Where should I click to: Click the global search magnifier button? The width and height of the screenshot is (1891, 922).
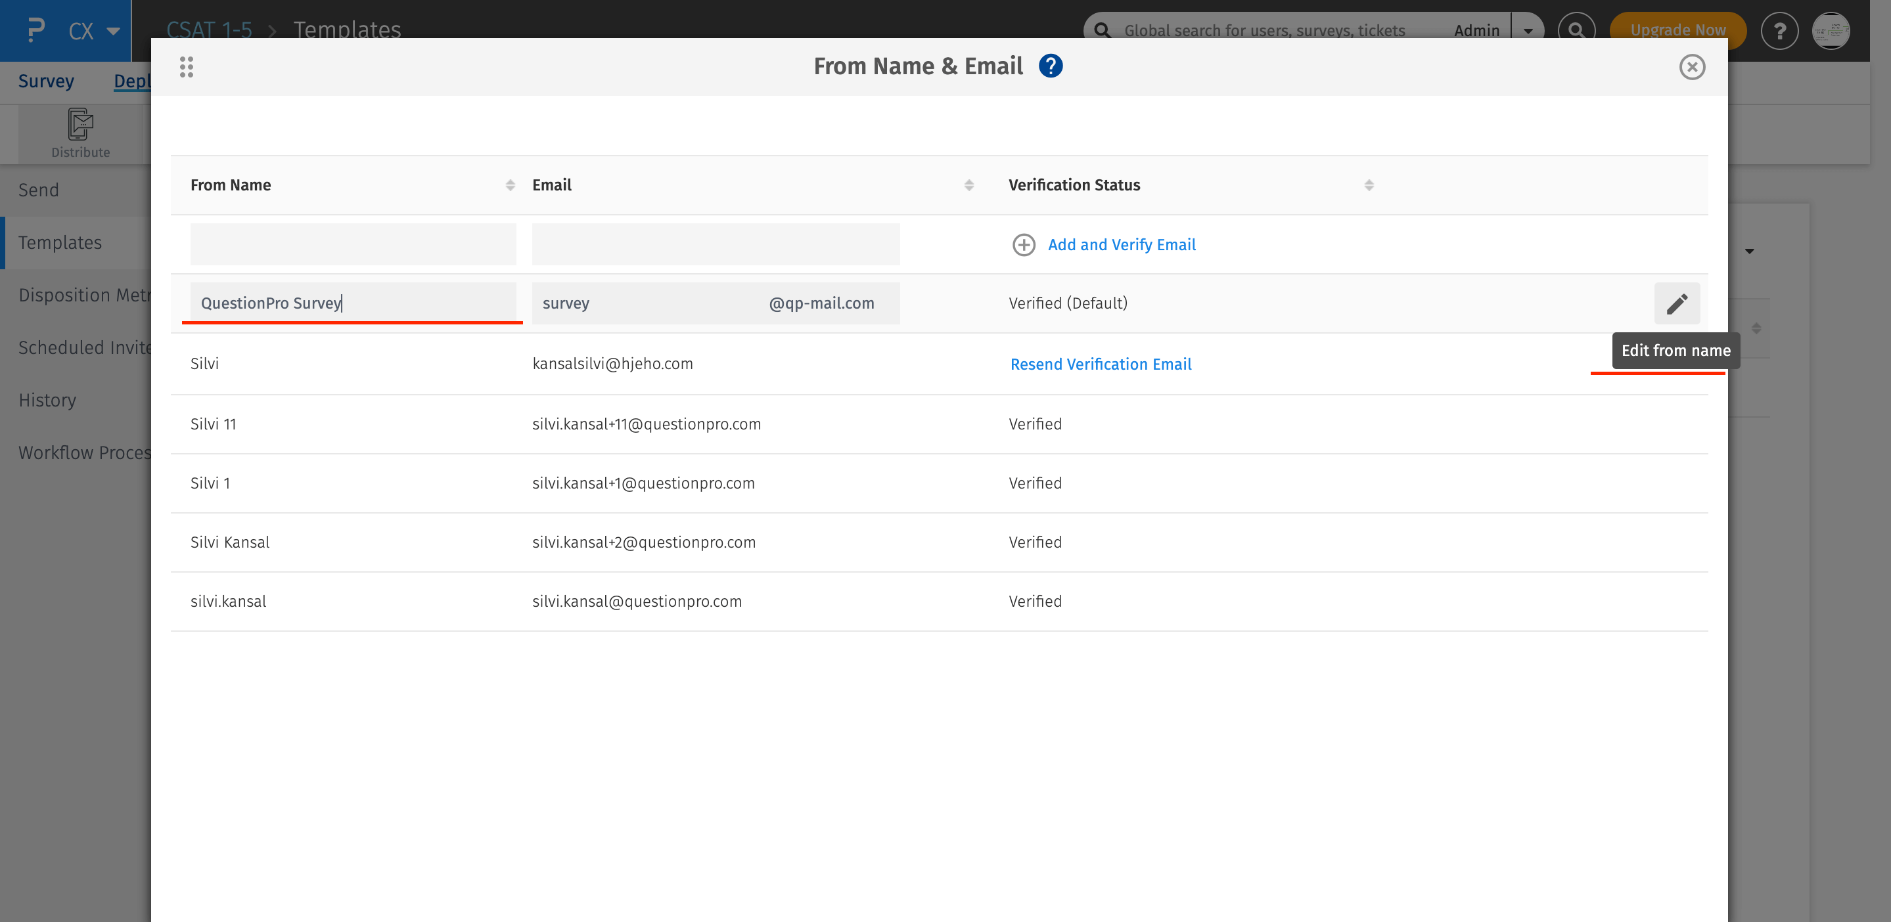pos(1576,30)
